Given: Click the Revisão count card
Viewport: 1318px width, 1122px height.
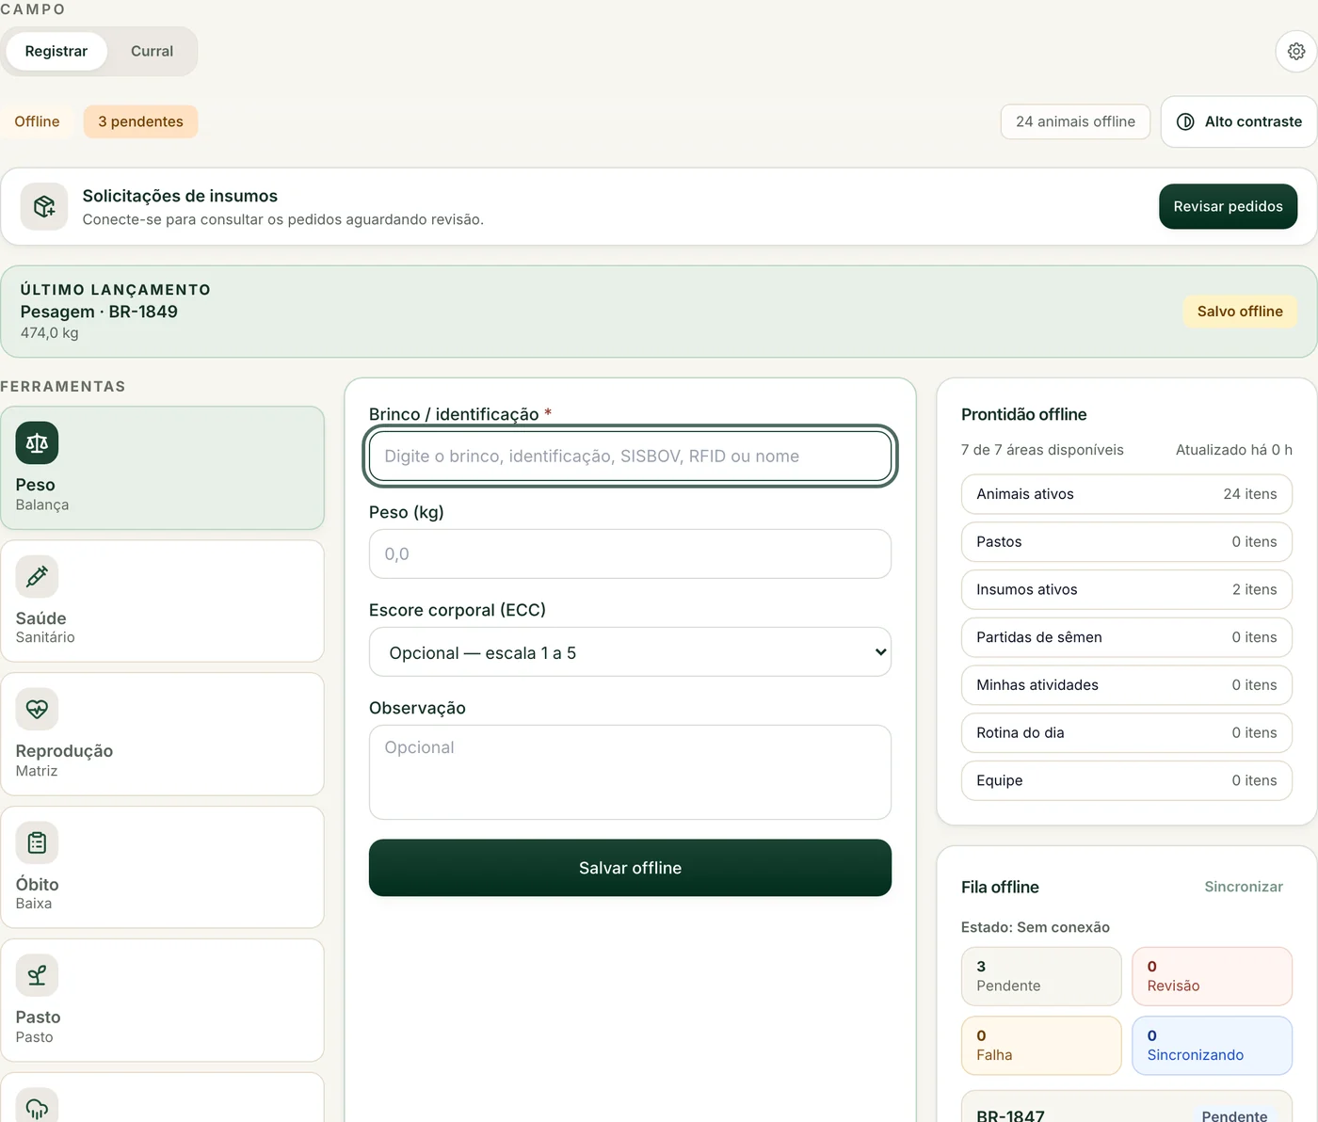Looking at the screenshot, I should click(1212, 976).
